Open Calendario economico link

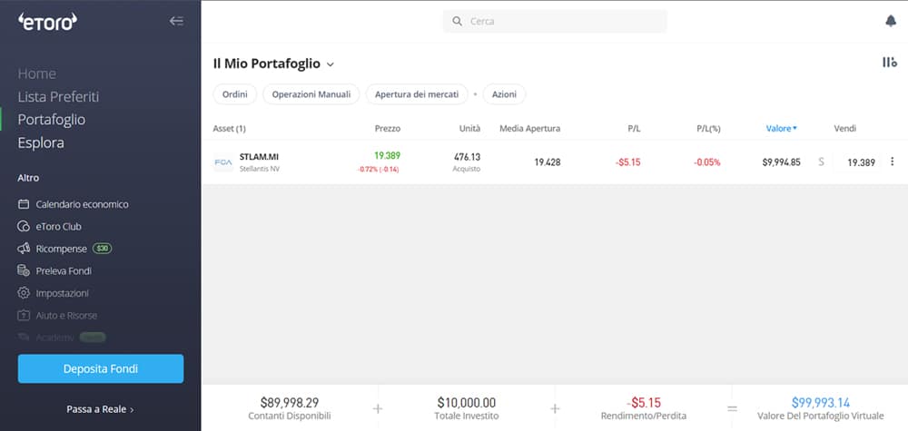click(83, 204)
